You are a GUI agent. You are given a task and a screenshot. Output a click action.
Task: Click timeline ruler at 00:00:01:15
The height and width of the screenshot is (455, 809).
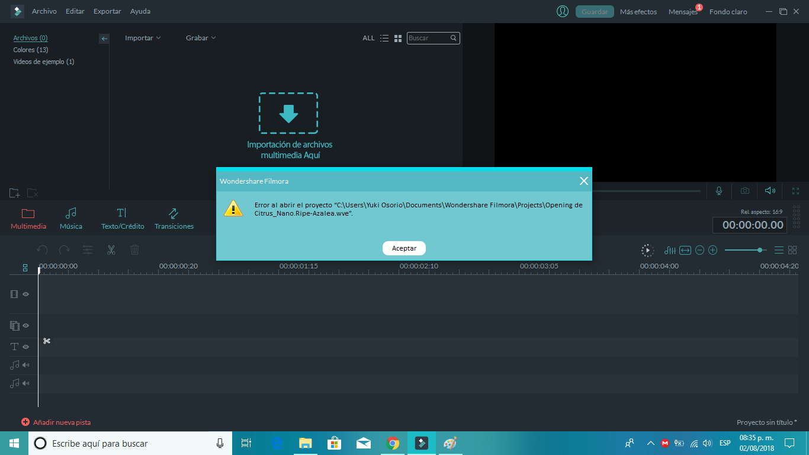(298, 266)
